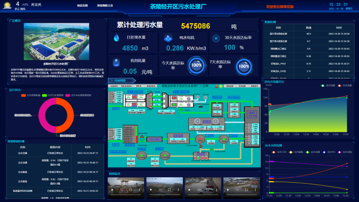The width and height of the screenshot is (359, 202).
Task: Click the process flow diagram title 工艺图
Action: point(185,86)
